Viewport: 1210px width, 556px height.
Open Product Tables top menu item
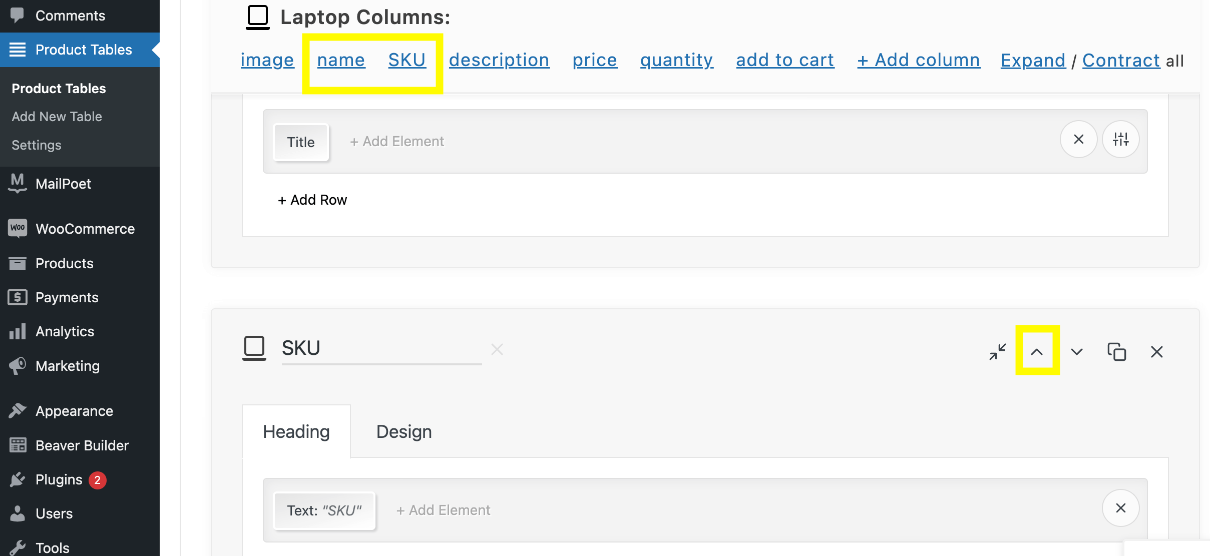[x=80, y=50]
